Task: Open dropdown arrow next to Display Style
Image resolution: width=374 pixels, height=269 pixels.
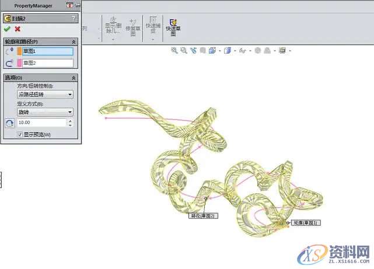Action: click(x=235, y=51)
